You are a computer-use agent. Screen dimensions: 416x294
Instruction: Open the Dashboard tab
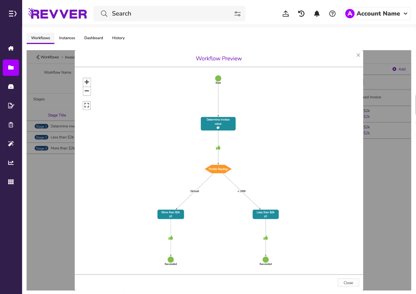coord(93,38)
